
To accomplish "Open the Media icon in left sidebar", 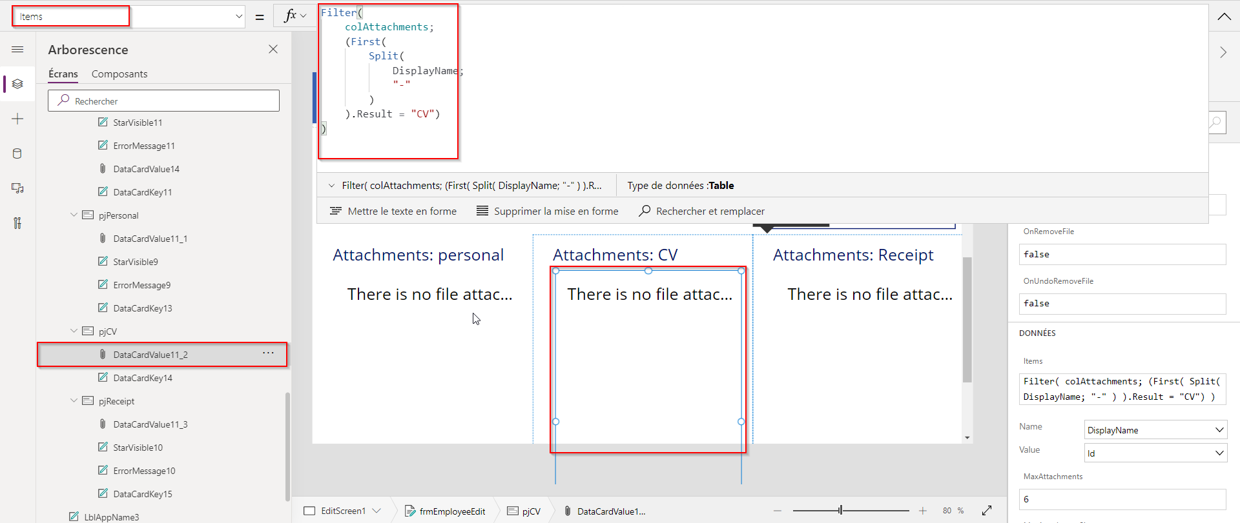I will tap(17, 188).
